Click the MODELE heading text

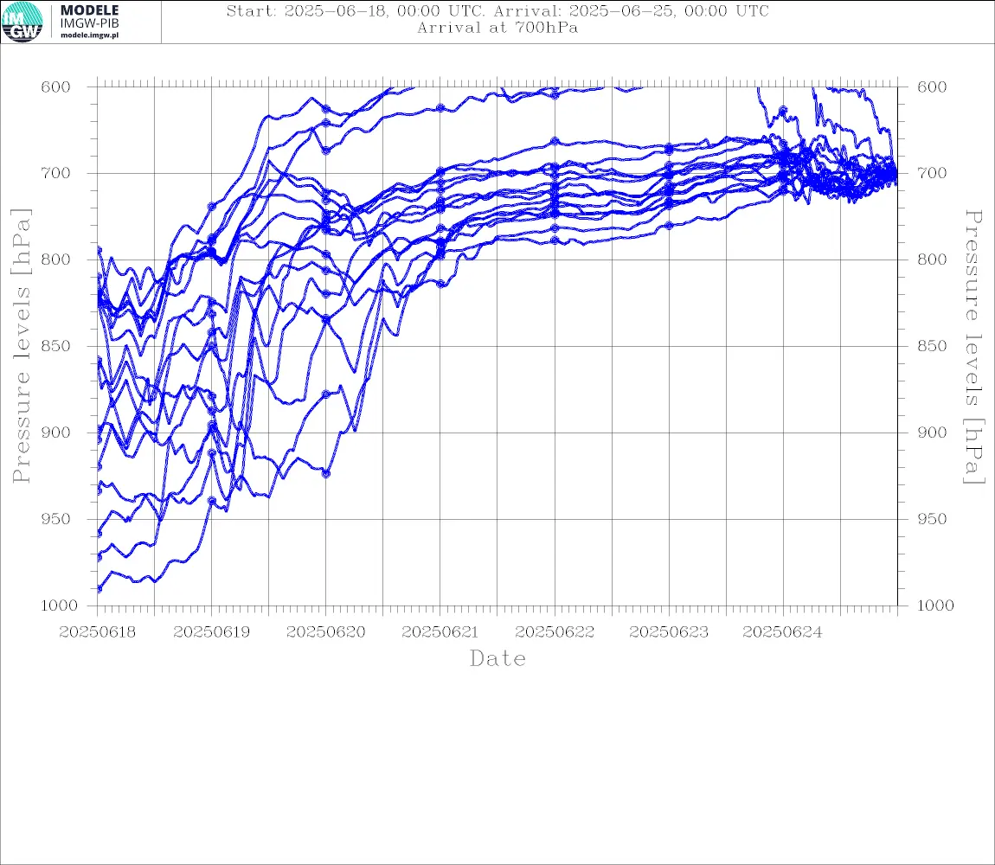89,10
